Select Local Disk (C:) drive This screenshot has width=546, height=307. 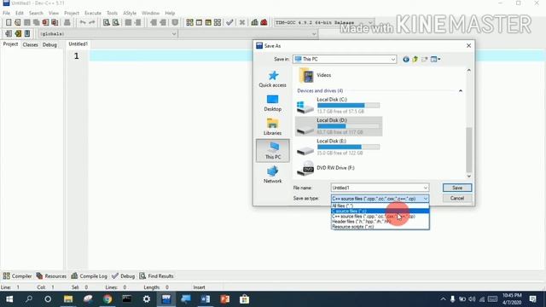click(339, 106)
